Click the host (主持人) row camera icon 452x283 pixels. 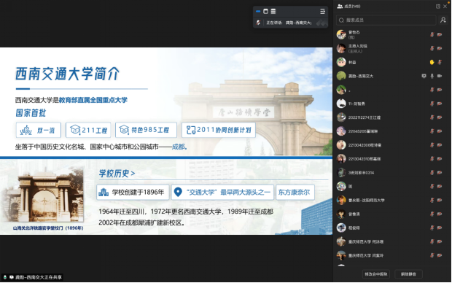[x=440, y=48]
